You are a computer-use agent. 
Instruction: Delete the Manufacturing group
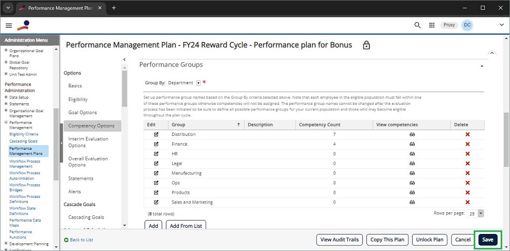point(467,173)
